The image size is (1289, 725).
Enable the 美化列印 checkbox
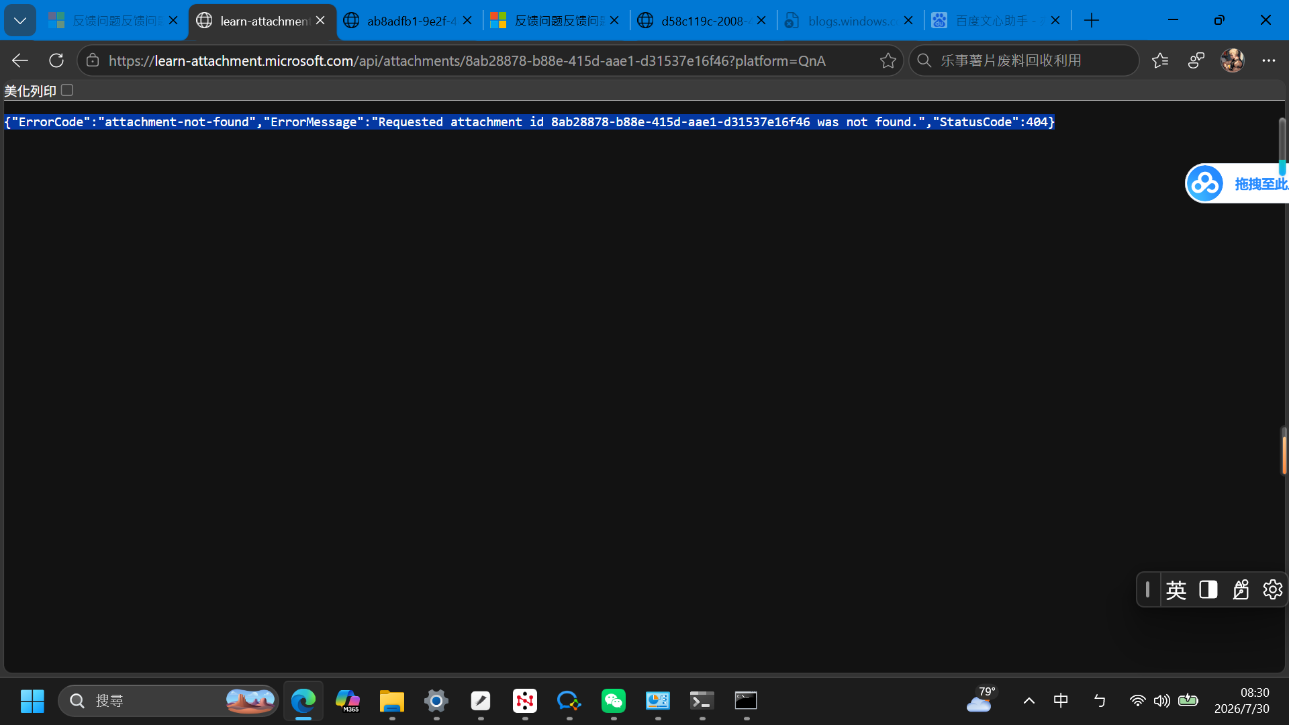(x=67, y=90)
